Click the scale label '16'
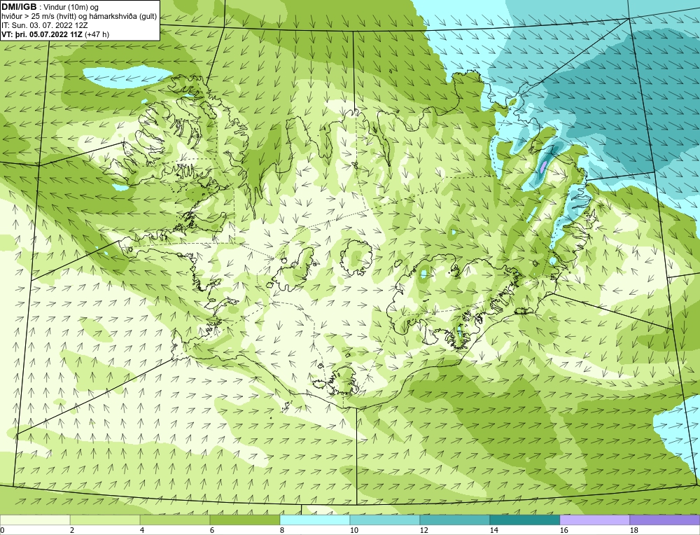 coord(564,530)
